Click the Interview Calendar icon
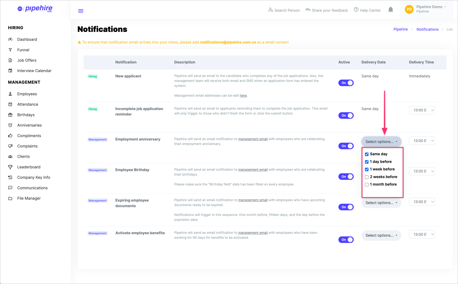Viewport: 458px width, 284px height. 10,71
